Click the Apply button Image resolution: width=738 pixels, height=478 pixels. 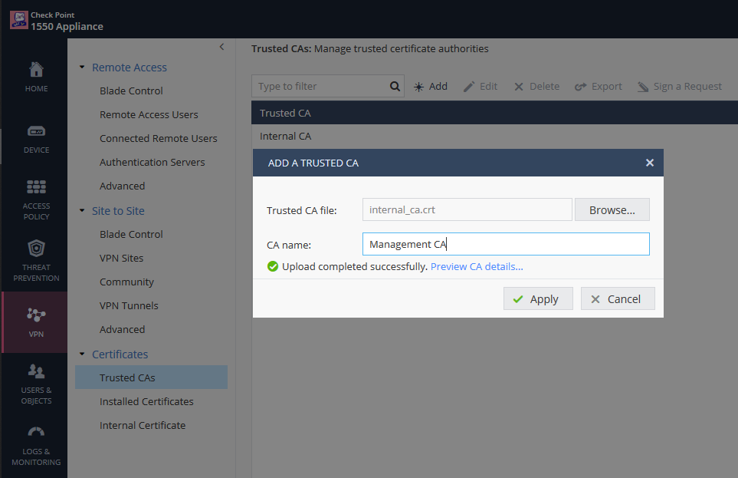coord(538,299)
